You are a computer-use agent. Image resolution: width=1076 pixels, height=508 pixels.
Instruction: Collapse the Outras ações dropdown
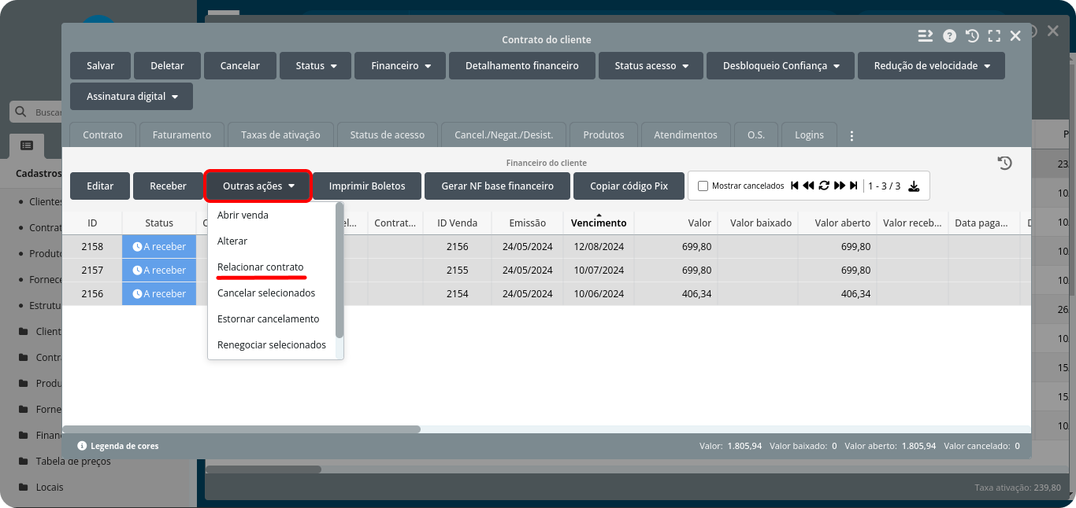pos(258,186)
